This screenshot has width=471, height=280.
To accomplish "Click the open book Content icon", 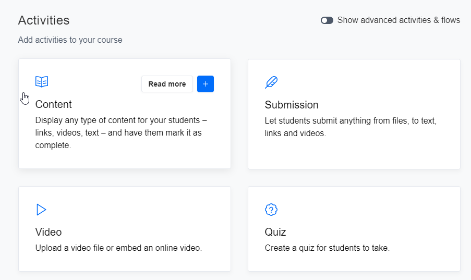I will (42, 82).
